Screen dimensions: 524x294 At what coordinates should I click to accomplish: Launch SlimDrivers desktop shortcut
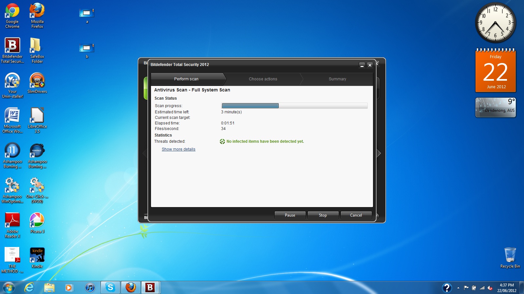click(x=37, y=83)
